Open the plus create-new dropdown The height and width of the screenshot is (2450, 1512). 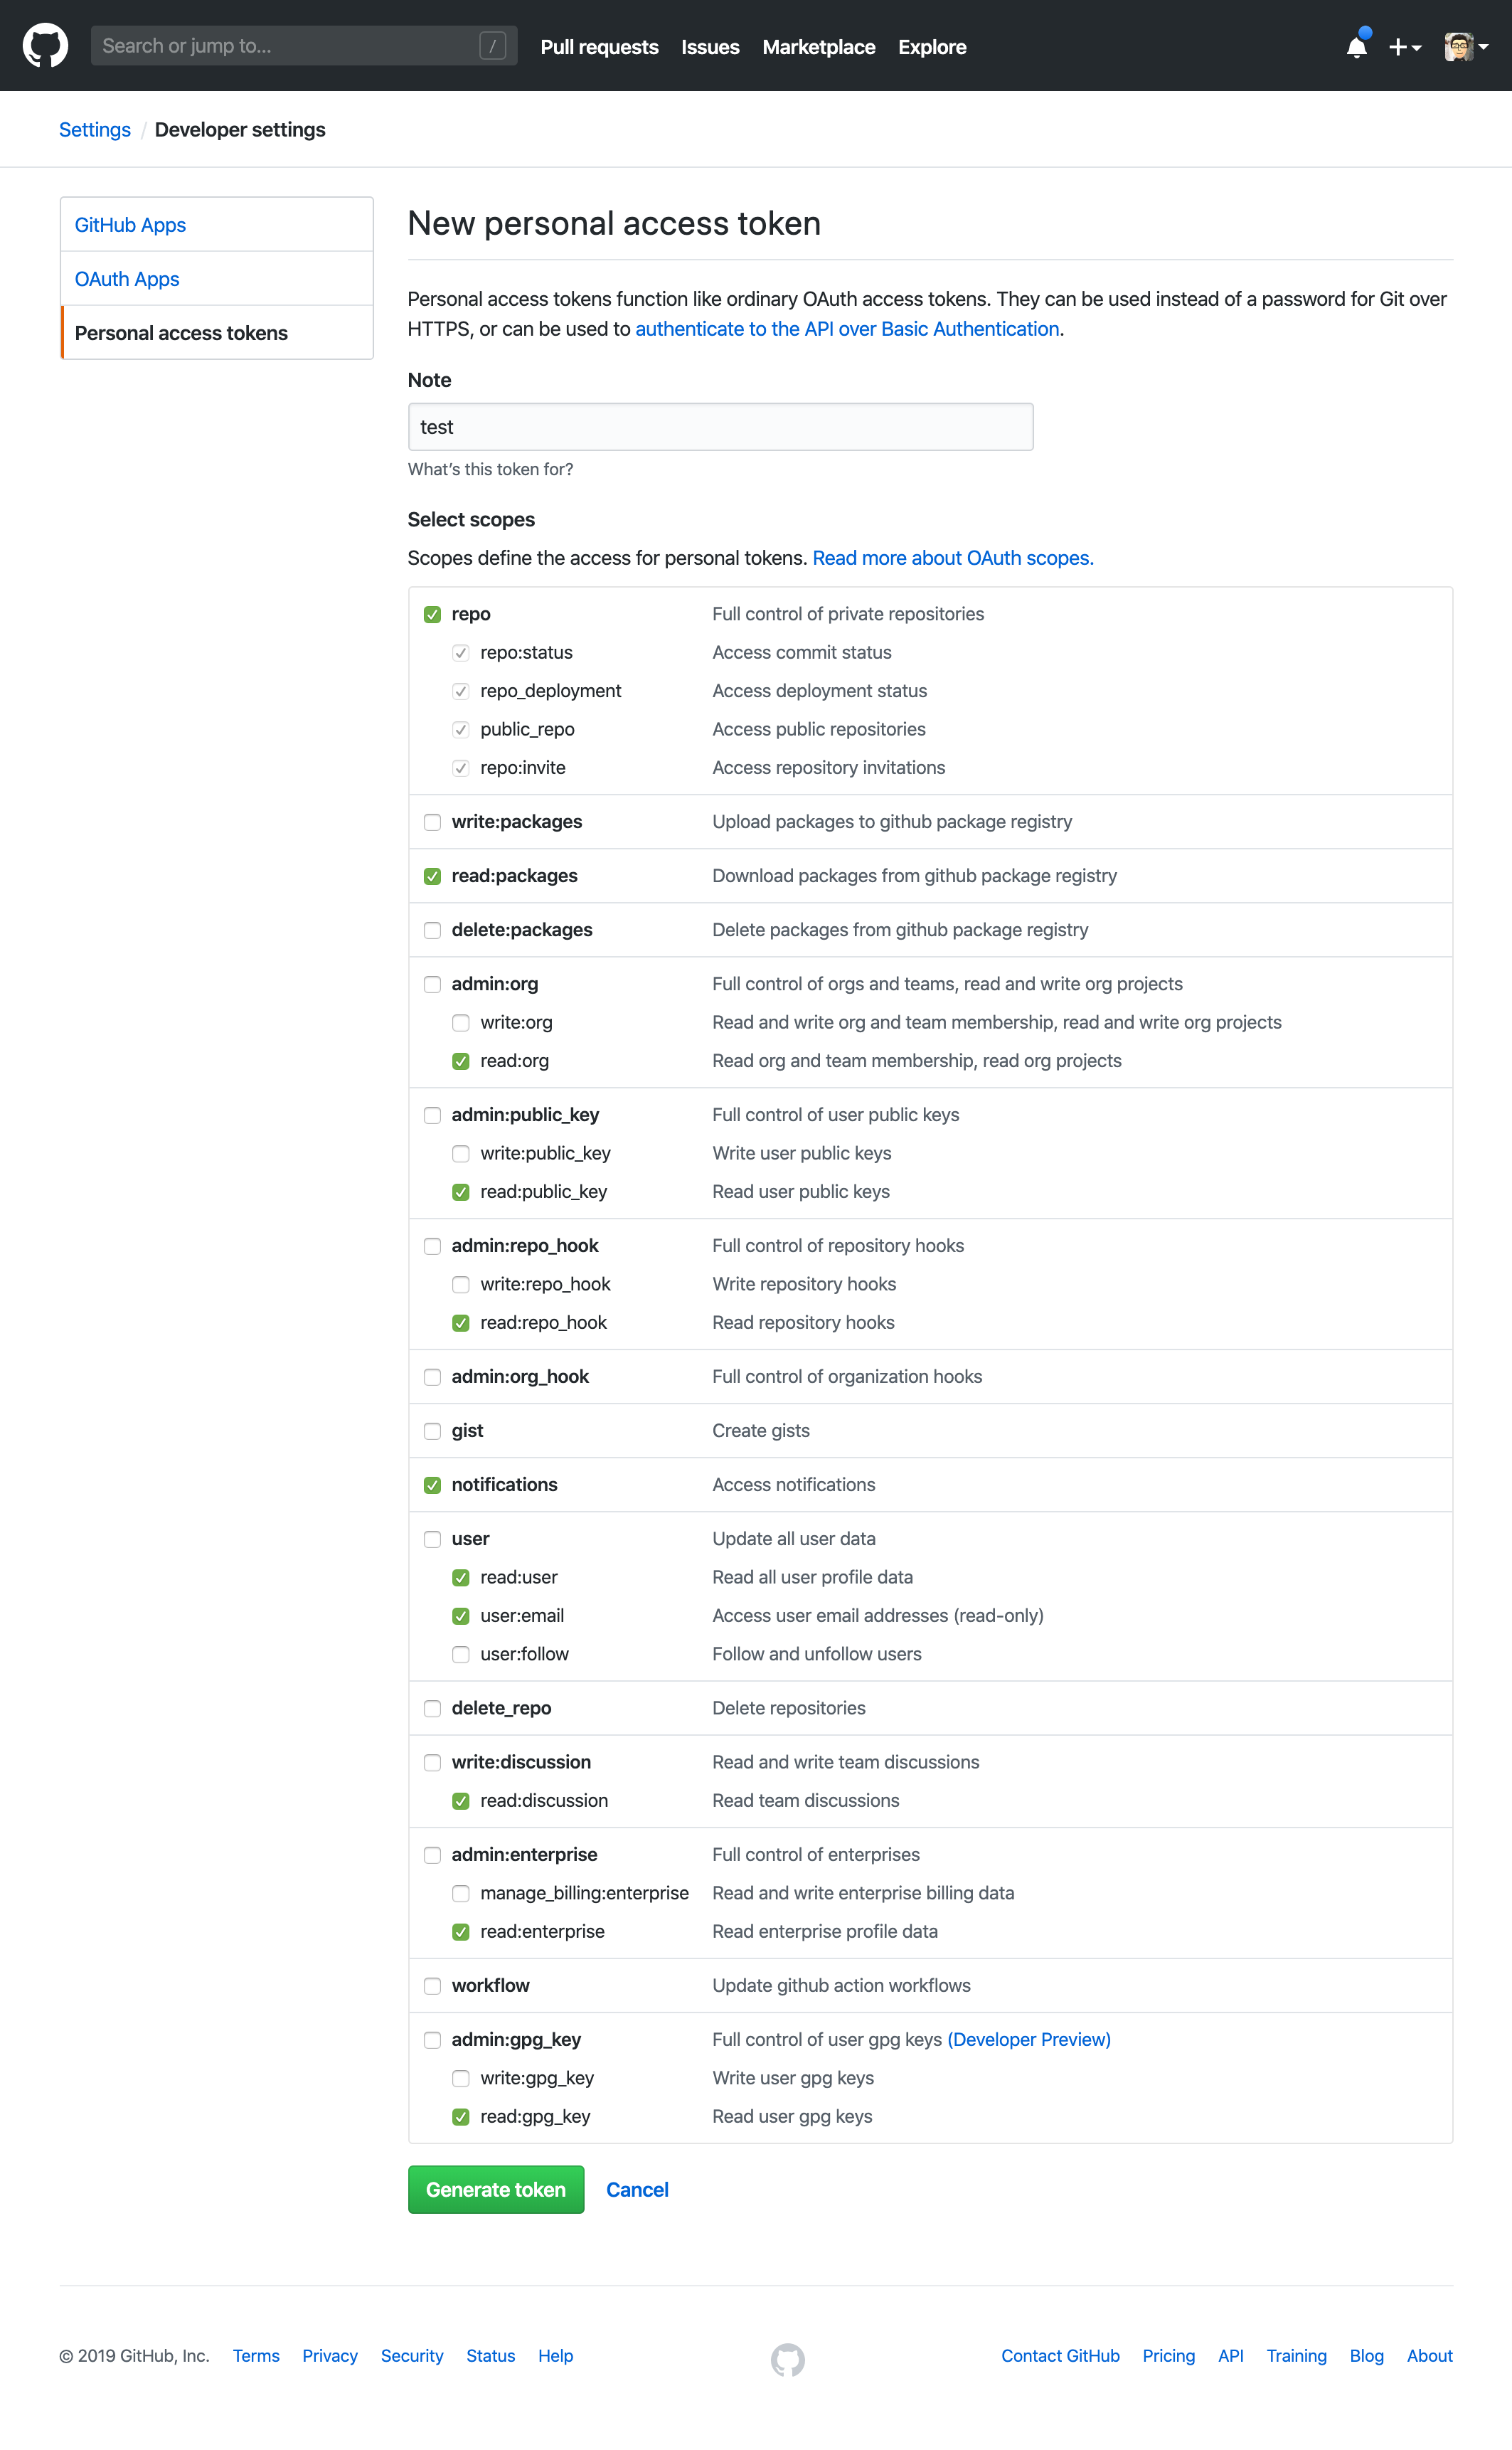point(1404,47)
